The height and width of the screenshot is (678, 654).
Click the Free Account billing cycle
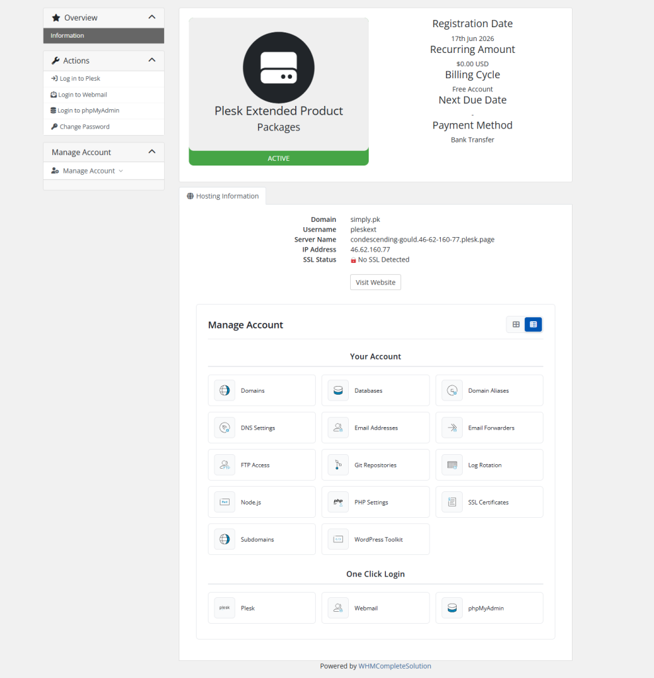coord(473,89)
